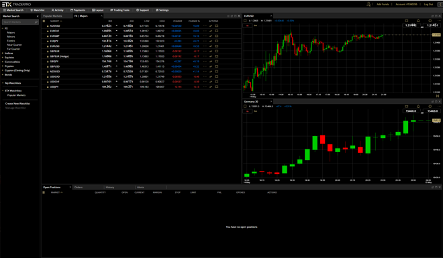Click magnifier icon in market search box
The width and height of the screenshot is (443, 258).
coord(36,22)
